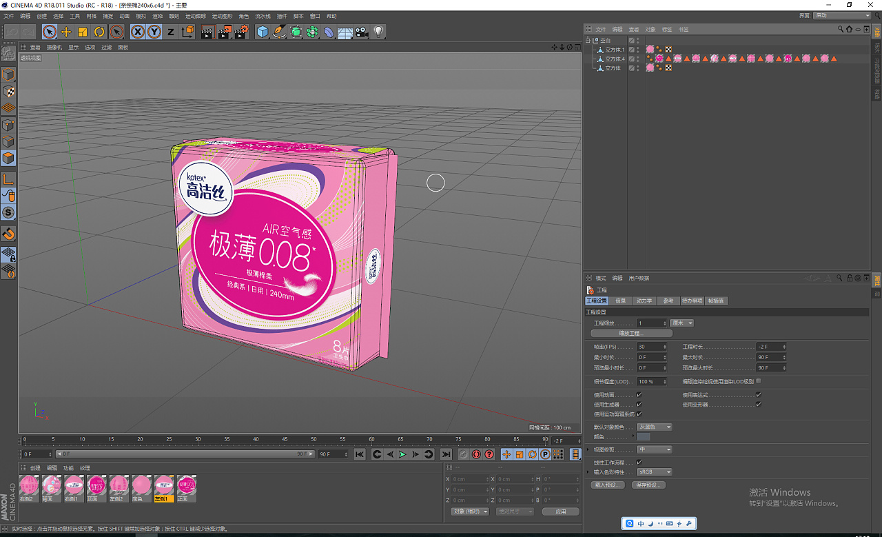Click 应用 button in coordinates panel

[560, 511]
